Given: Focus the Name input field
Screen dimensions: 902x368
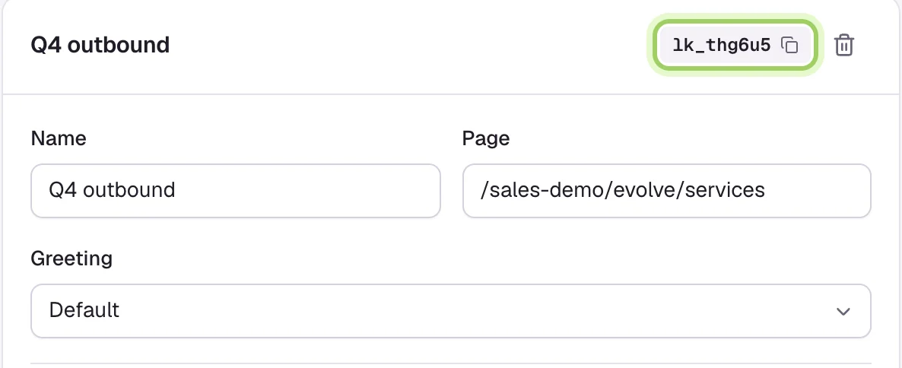Looking at the screenshot, I should (x=236, y=191).
